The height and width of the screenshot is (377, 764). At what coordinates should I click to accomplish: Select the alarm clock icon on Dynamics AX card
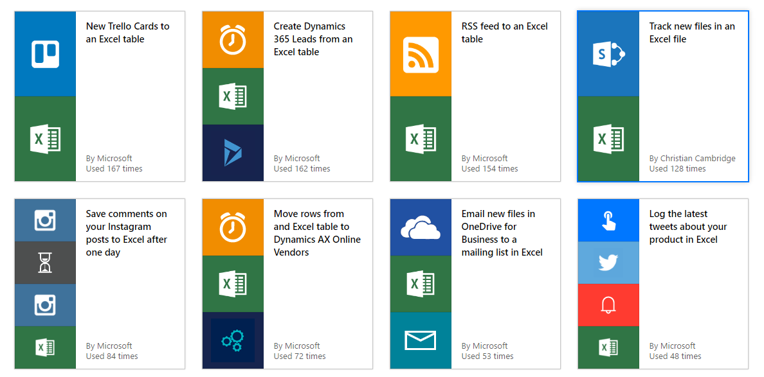click(233, 227)
